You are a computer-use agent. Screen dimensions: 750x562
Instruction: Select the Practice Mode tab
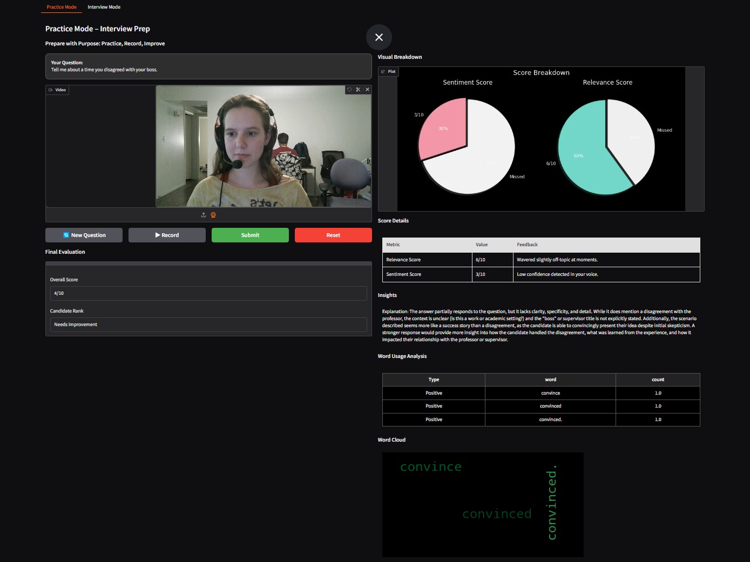coord(61,7)
